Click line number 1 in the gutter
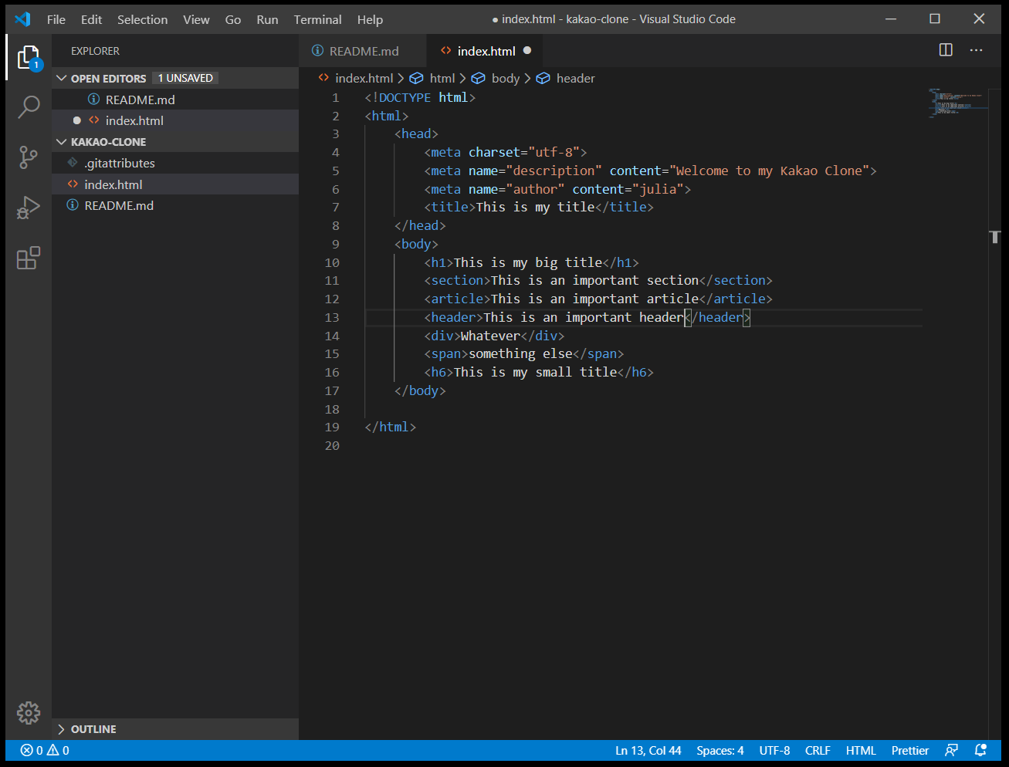Screen dimensions: 1009x767 point(336,97)
